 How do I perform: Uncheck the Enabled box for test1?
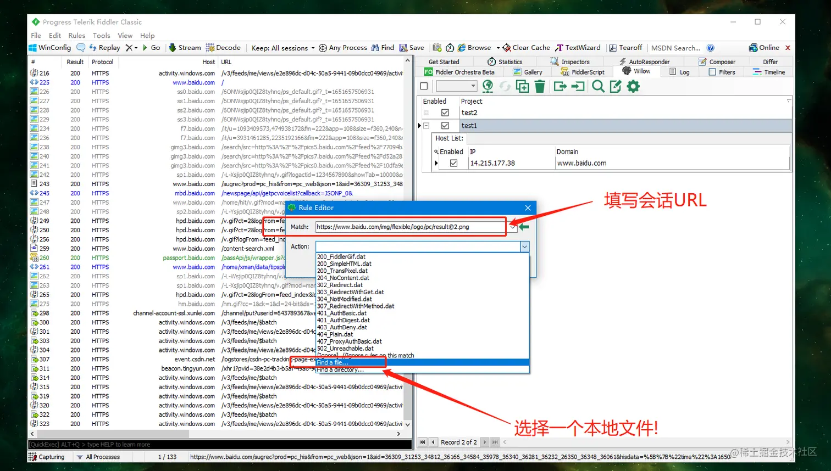pos(445,126)
